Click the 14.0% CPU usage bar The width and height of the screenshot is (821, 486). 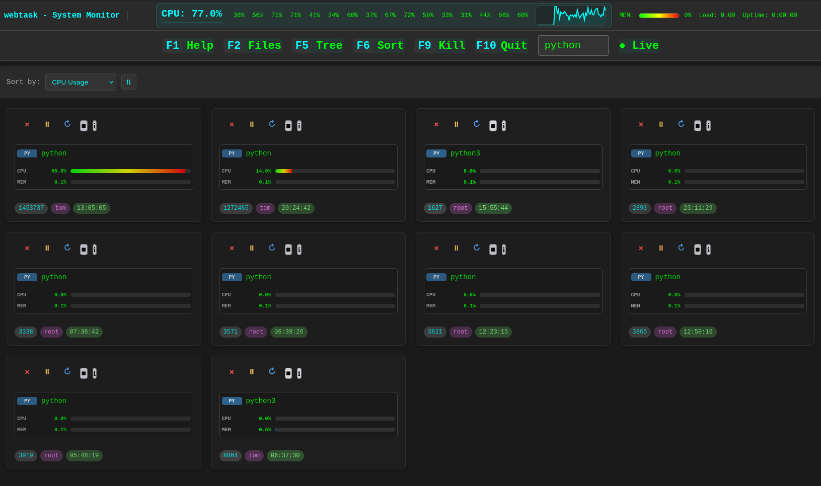(x=335, y=171)
